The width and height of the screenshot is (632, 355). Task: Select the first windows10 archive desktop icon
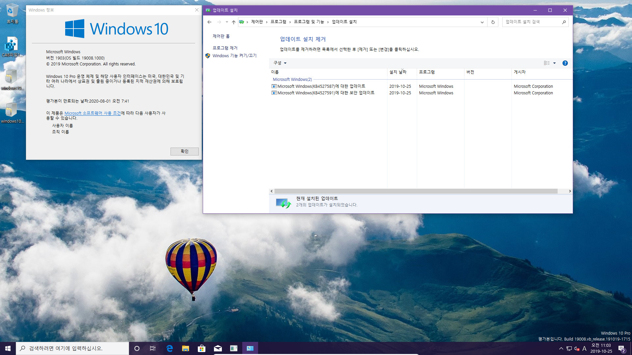pos(12,80)
